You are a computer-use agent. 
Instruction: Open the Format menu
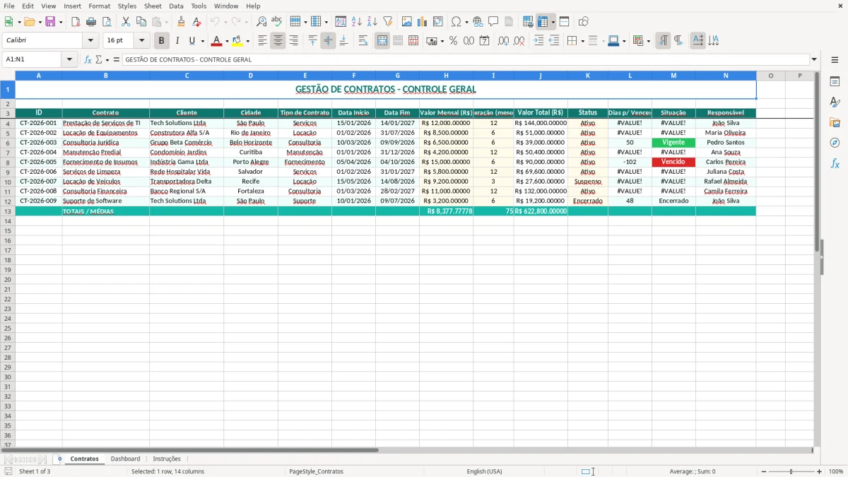tap(99, 6)
